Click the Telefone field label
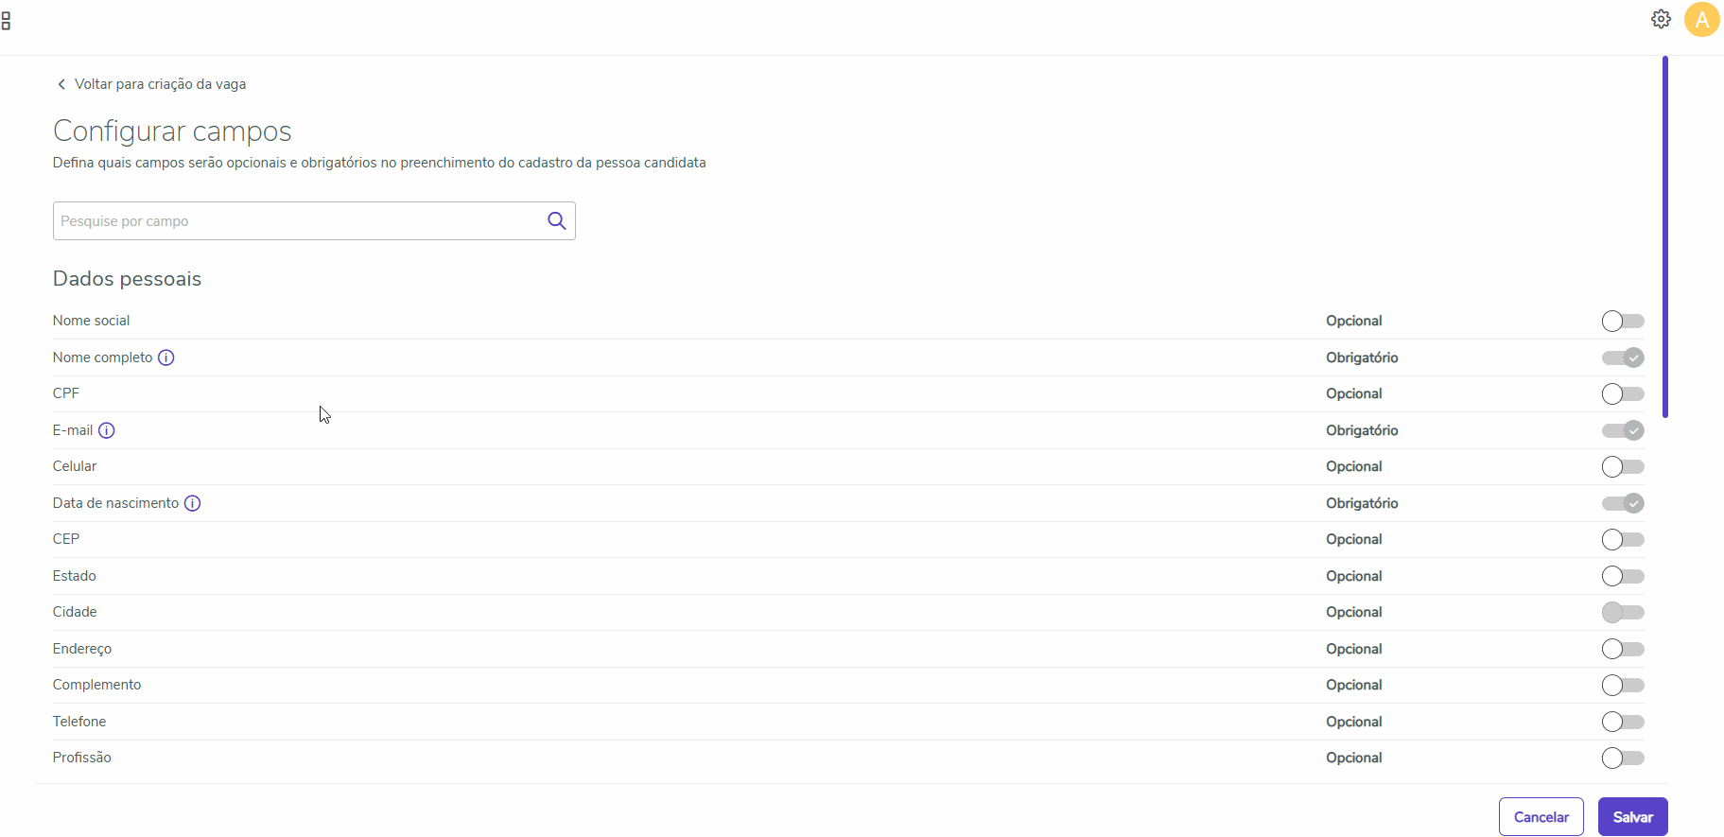This screenshot has width=1724, height=837. (79, 722)
